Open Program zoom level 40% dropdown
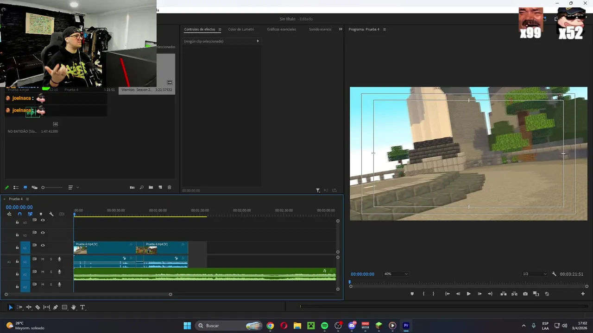This screenshot has height=333, width=593. click(x=396, y=274)
